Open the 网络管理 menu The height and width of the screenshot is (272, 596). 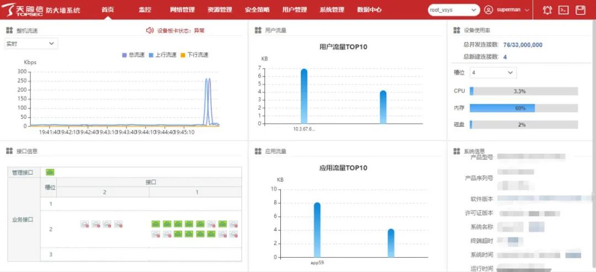(182, 10)
